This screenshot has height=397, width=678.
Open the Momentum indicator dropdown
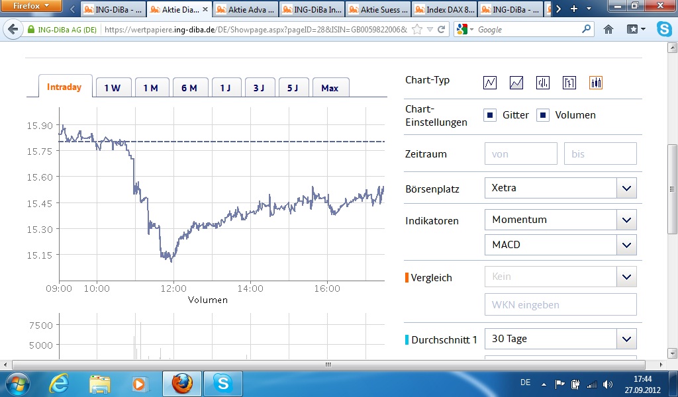[626, 220]
